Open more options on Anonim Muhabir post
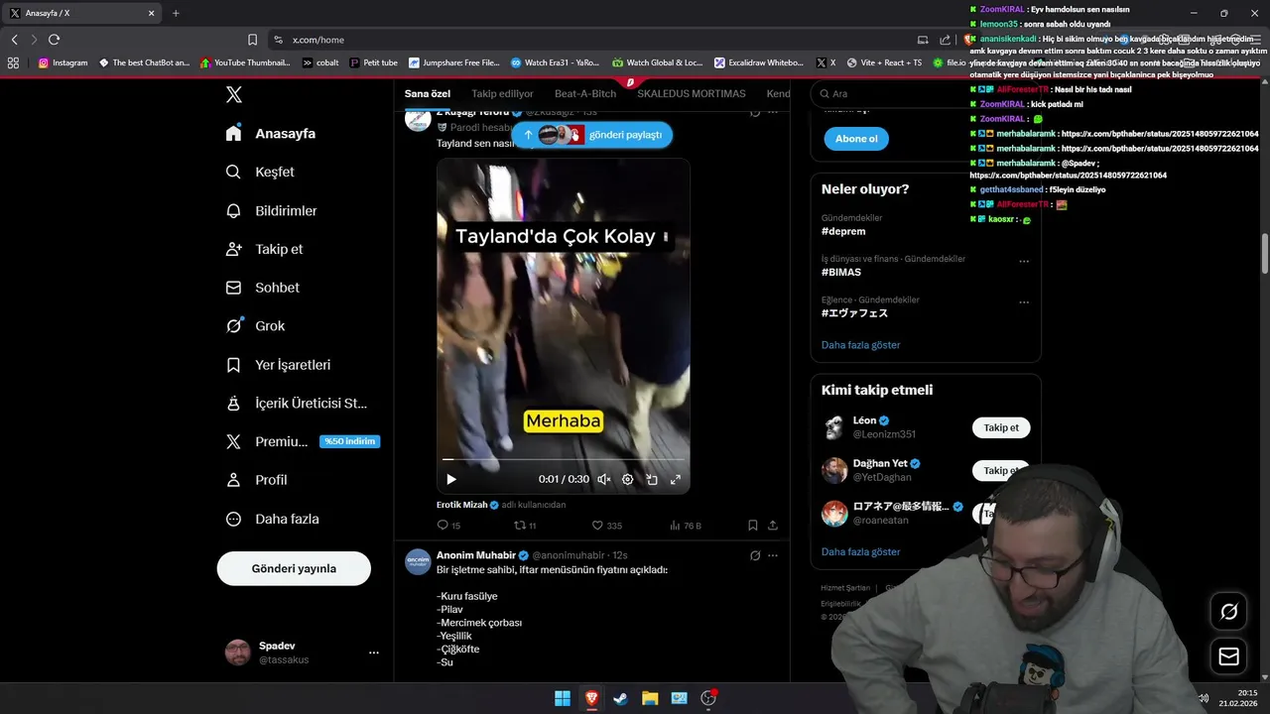1270x714 pixels. [773, 555]
